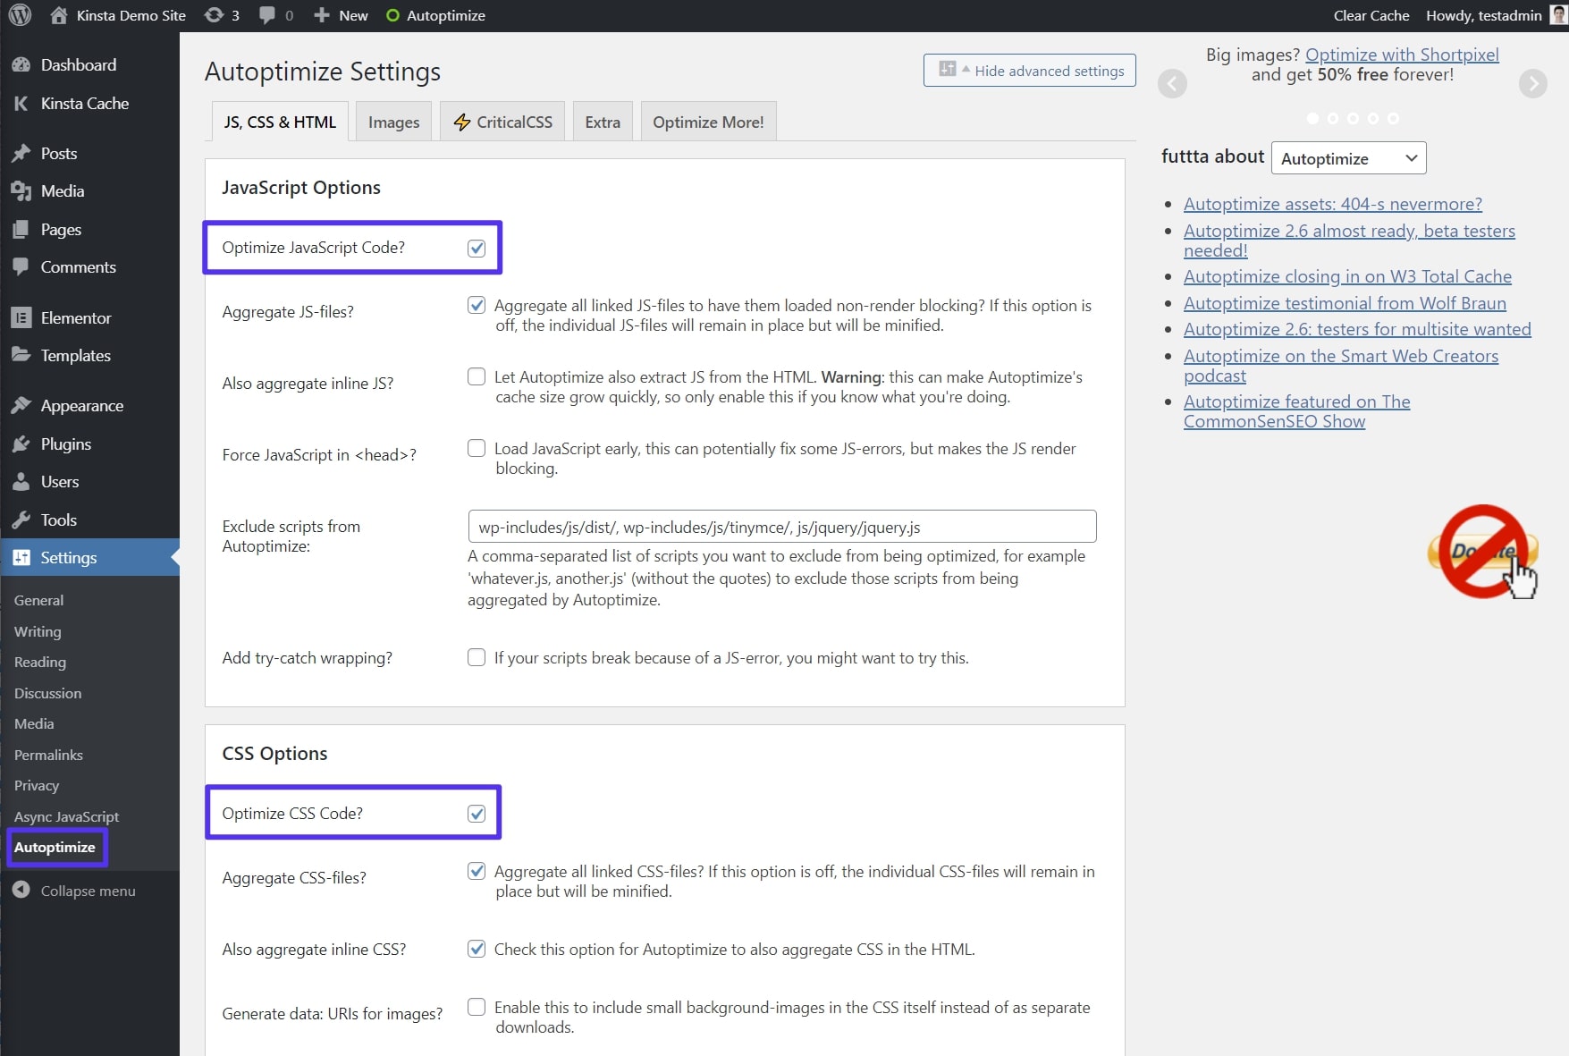Open the Appearance section icon
This screenshot has width=1569, height=1056.
point(21,404)
